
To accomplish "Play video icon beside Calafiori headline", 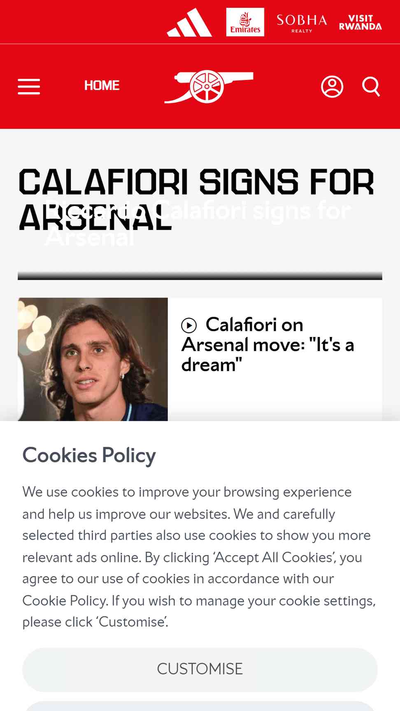I will [189, 325].
